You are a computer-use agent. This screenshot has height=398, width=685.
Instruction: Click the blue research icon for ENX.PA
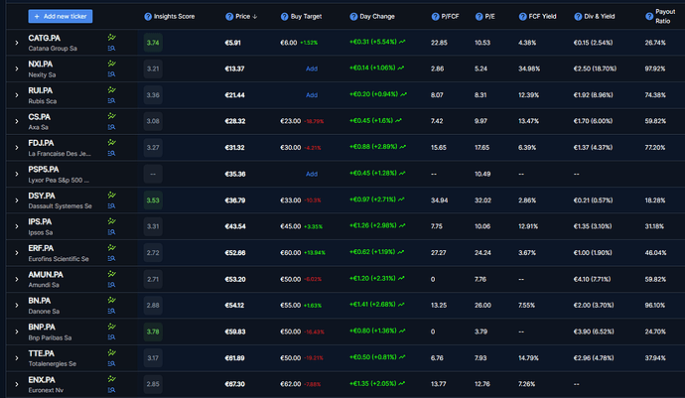pyautogui.click(x=111, y=390)
